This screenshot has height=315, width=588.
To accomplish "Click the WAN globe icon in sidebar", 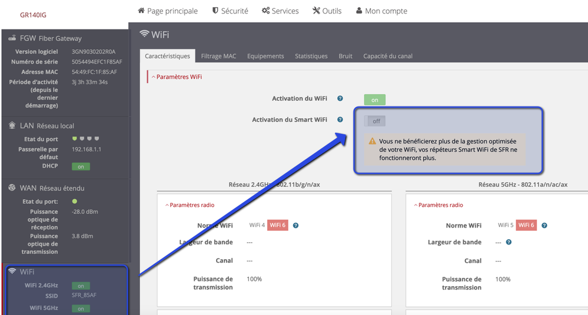I will coord(12,188).
